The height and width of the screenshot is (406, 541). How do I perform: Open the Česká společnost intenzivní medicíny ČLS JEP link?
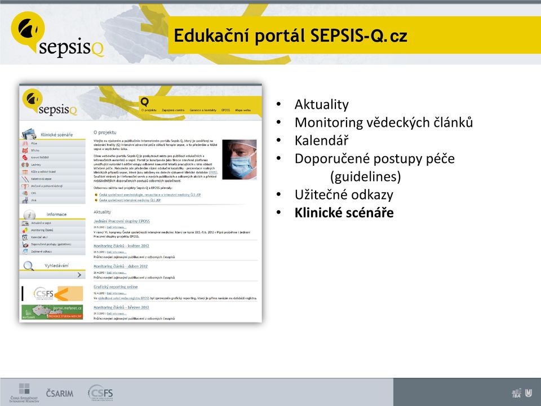130,200
